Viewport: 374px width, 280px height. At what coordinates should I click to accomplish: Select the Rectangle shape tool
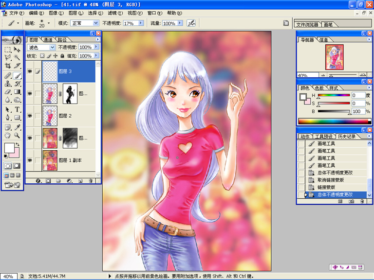tap(17, 117)
